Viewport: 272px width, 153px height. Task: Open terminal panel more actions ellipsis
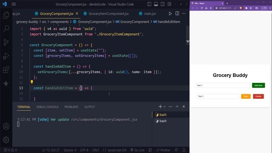(170, 107)
